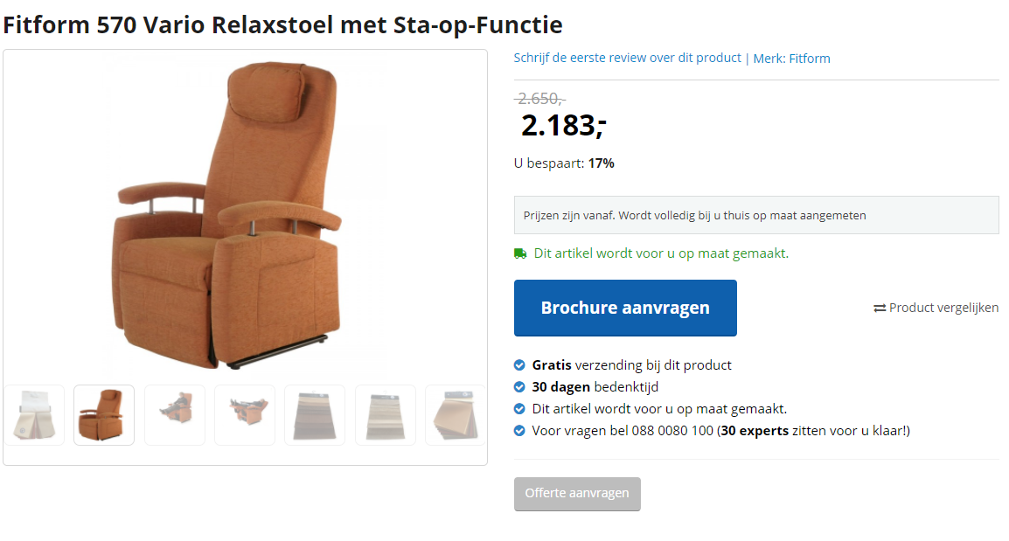Click the 'Prijzen zijn vanaf' notice box
This screenshot has height=541, width=1009.
[755, 215]
